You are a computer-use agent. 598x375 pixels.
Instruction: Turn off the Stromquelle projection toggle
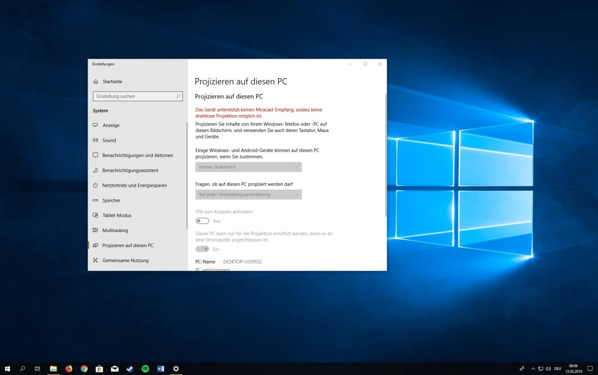202,249
